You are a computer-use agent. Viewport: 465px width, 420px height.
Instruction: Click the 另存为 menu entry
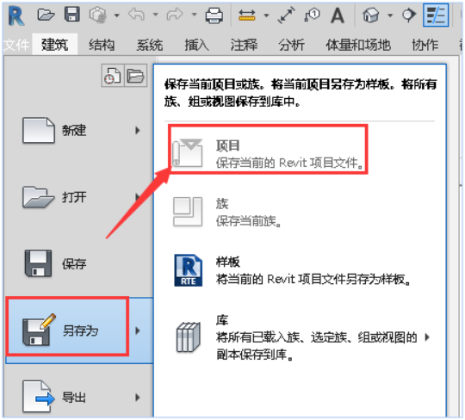[79, 330]
